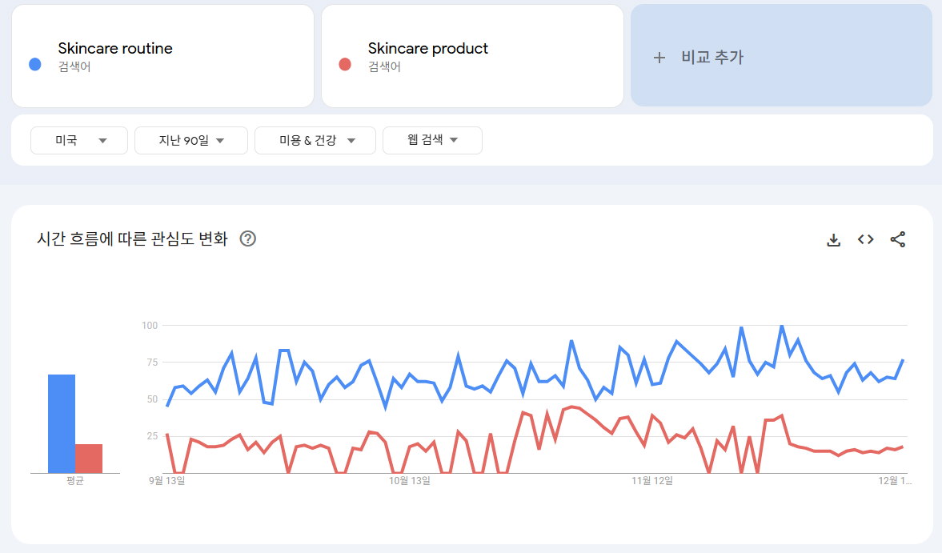This screenshot has height=553, width=942.
Task: Select the Skincare product search term card
Action: [x=472, y=56]
